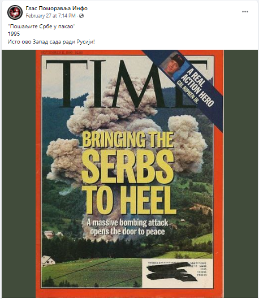Click the "Пошаљите Србе у пакао" post text
The height and width of the screenshot is (299, 259).
(x=42, y=27)
